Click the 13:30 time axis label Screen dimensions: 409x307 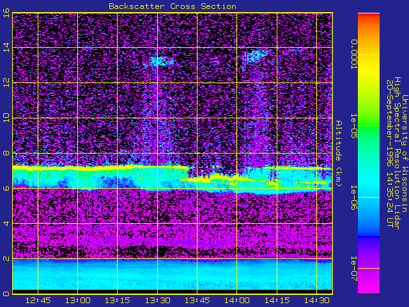(x=158, y=301)
